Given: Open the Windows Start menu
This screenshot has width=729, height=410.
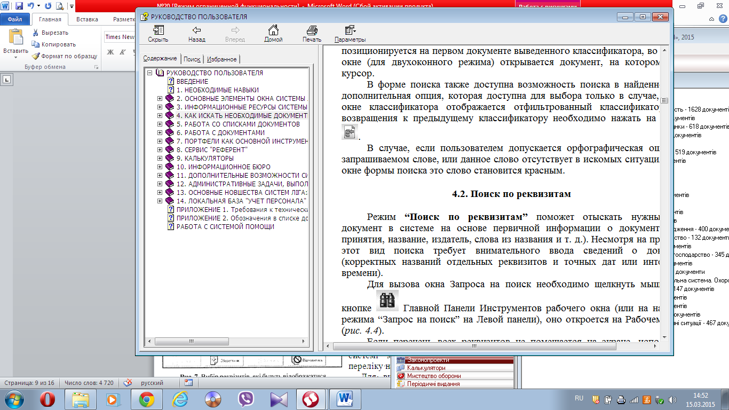Looking at the screenshot, I should 13,399.
